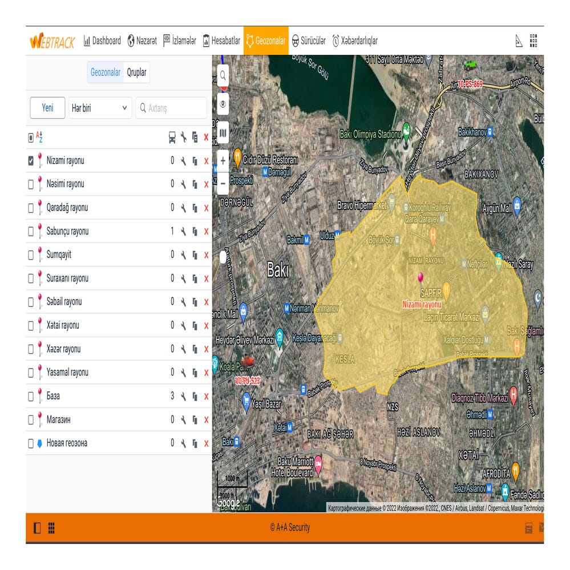Tick the База geozone checkbox
Image resolution: width=570 pixels, height=570 pixels.
pos(31,396)
